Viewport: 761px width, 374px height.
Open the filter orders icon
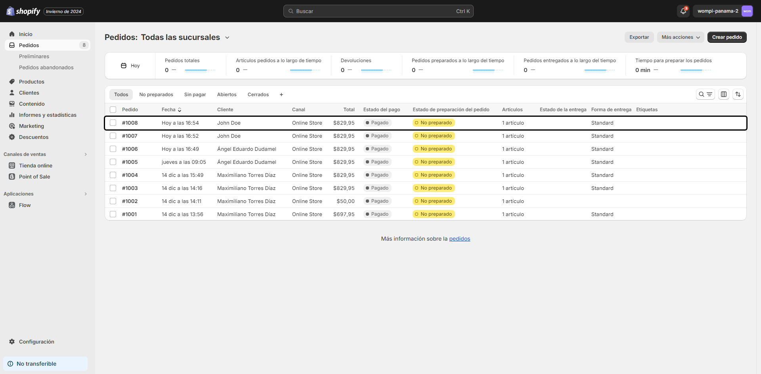click(x=709, y=94)
